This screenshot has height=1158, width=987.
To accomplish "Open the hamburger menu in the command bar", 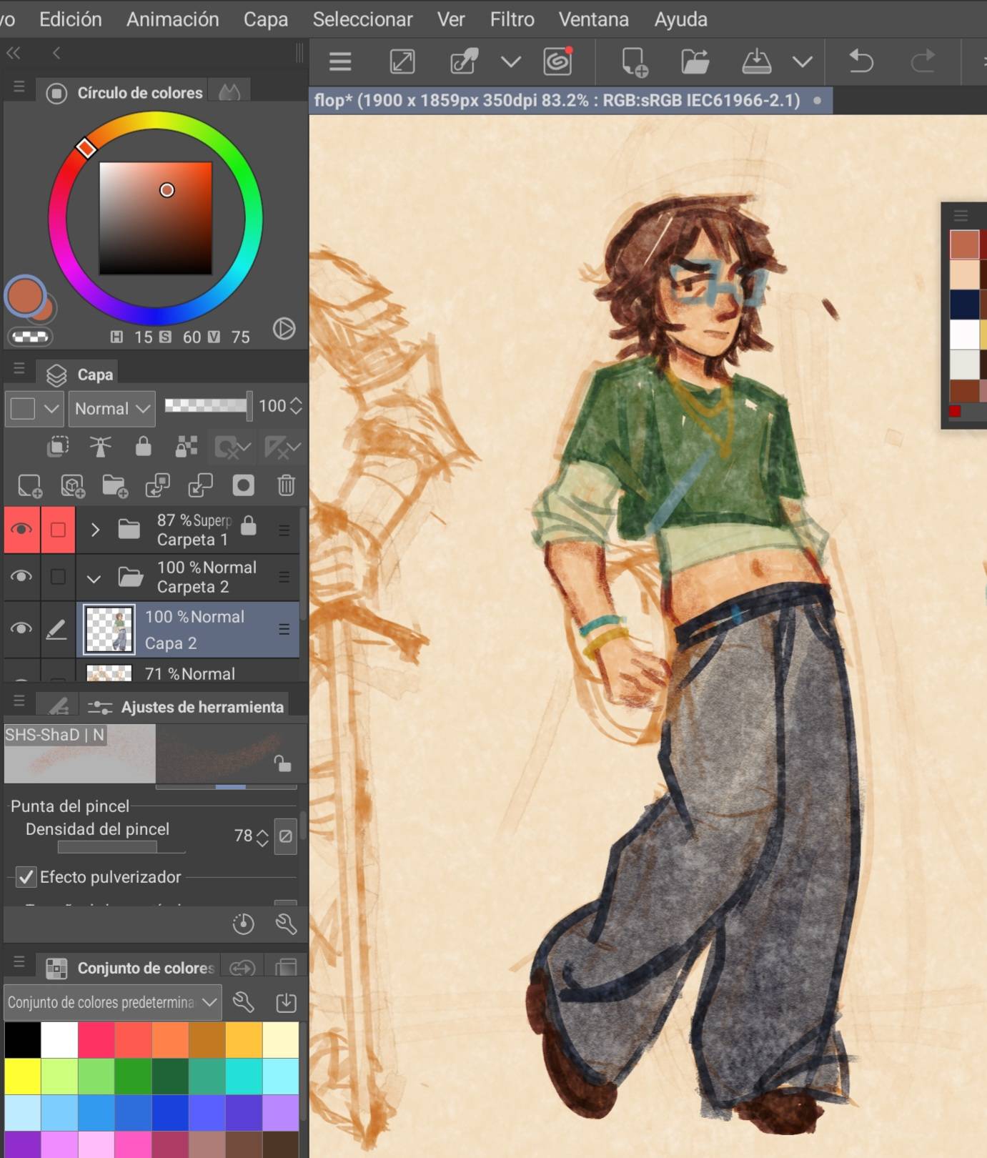I will [x=340, y=62].
